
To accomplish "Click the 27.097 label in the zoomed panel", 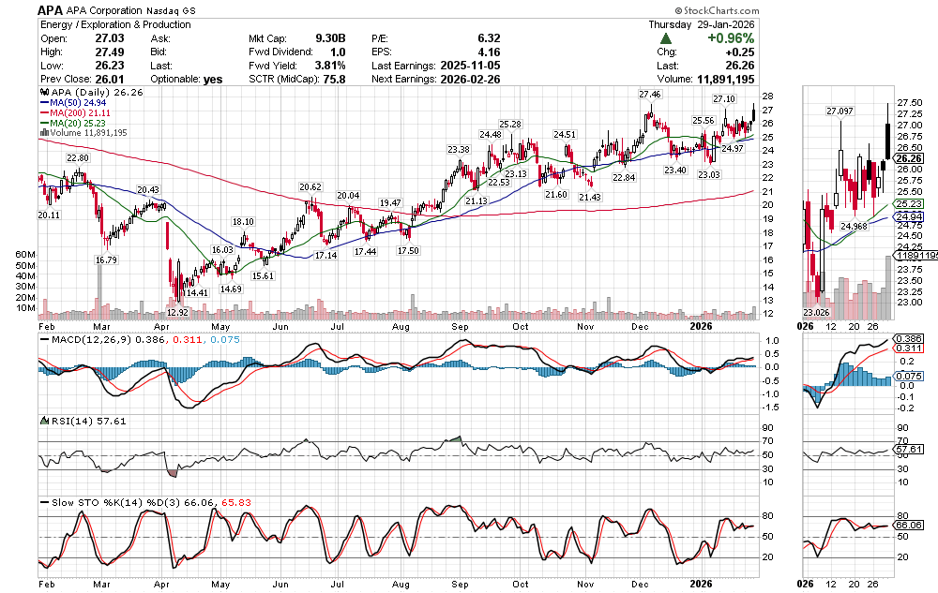I will (x=842, y=111).
